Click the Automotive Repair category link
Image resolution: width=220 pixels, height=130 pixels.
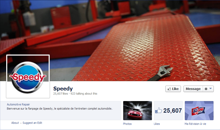pos(18,104)
